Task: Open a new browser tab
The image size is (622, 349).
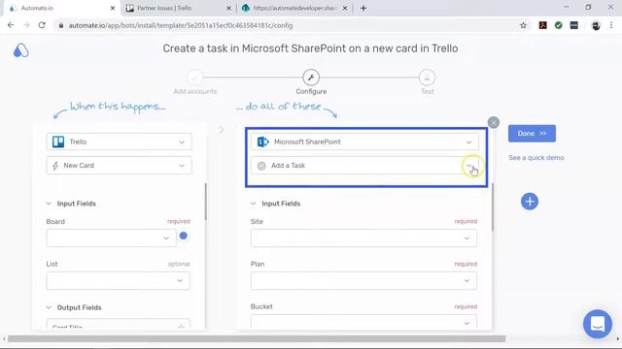Action: (363, 8)
